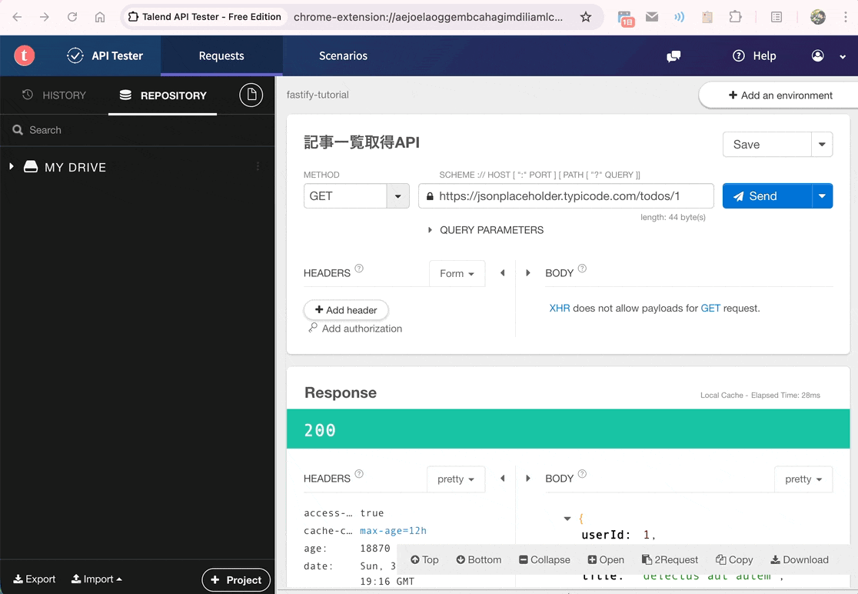Focus the repository Search field
Screen dimensions: 858x594
[137, 130]
